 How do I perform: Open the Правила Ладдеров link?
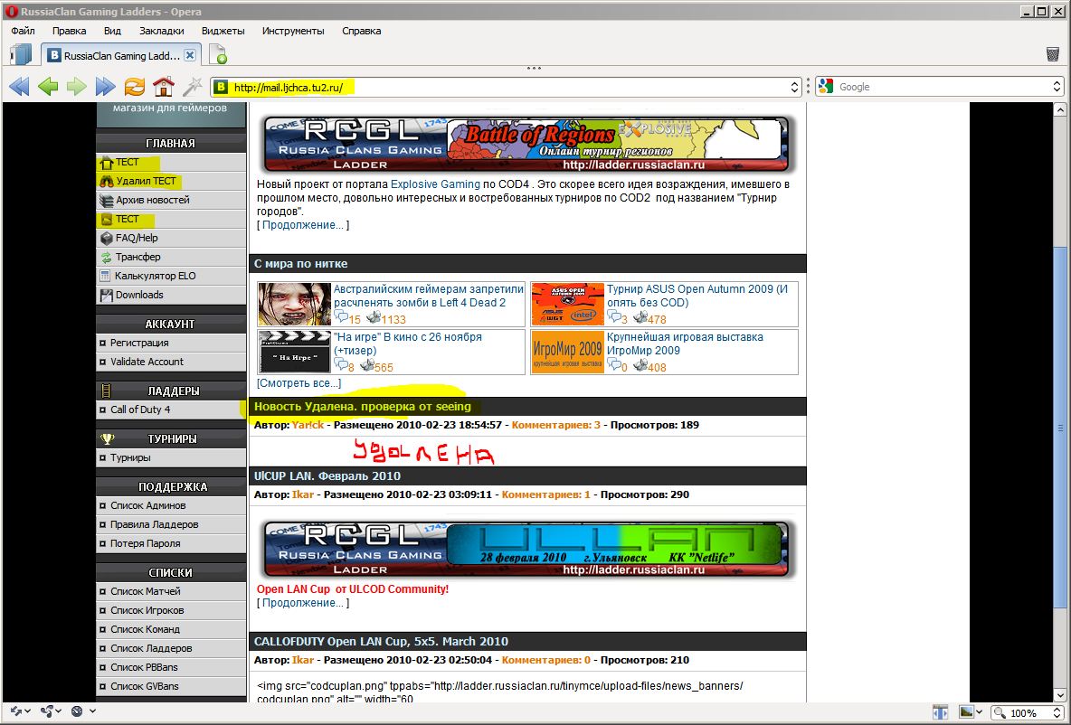tap(155, 524)
